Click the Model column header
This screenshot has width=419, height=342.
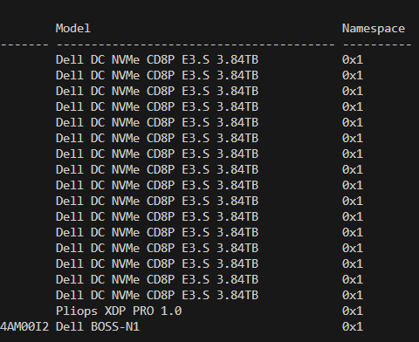coord(73,29)
